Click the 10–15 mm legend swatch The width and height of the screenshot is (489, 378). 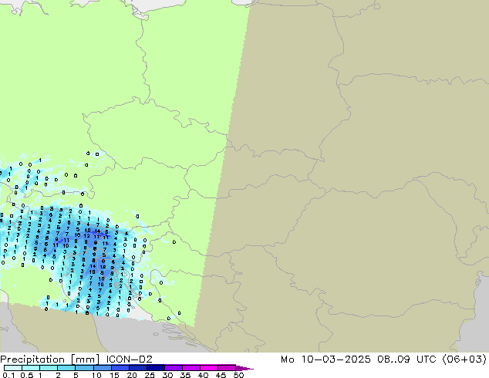pyautogui.click(x=102, y=368)
